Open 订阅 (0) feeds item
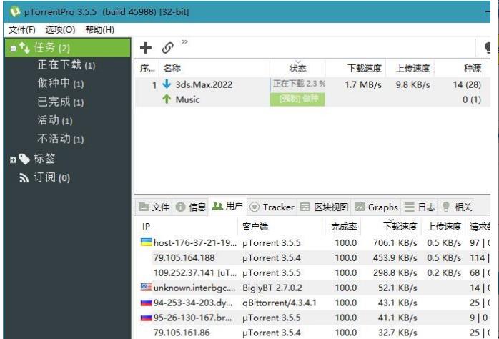499x339 pixels. [52, 177]
